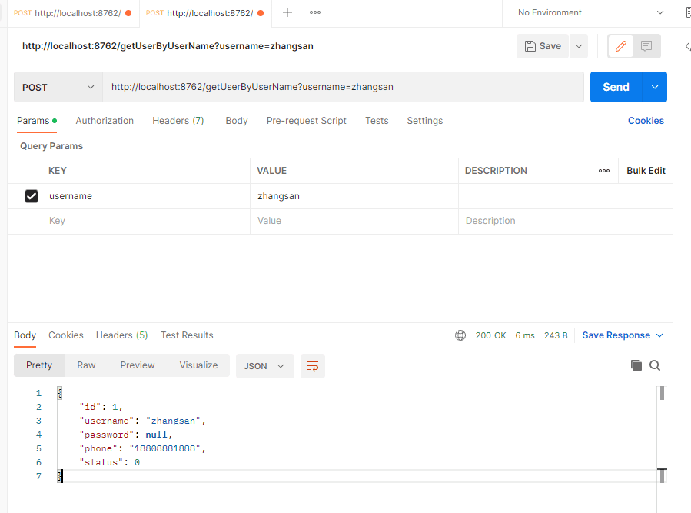Click the zhangsan value cell

[x=354, y=196]
